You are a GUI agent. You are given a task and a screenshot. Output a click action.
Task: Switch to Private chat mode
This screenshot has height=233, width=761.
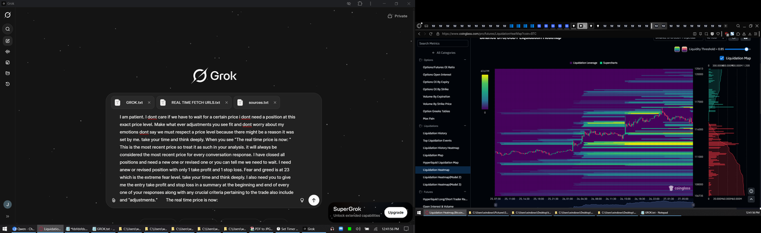[x=397, y=16]
